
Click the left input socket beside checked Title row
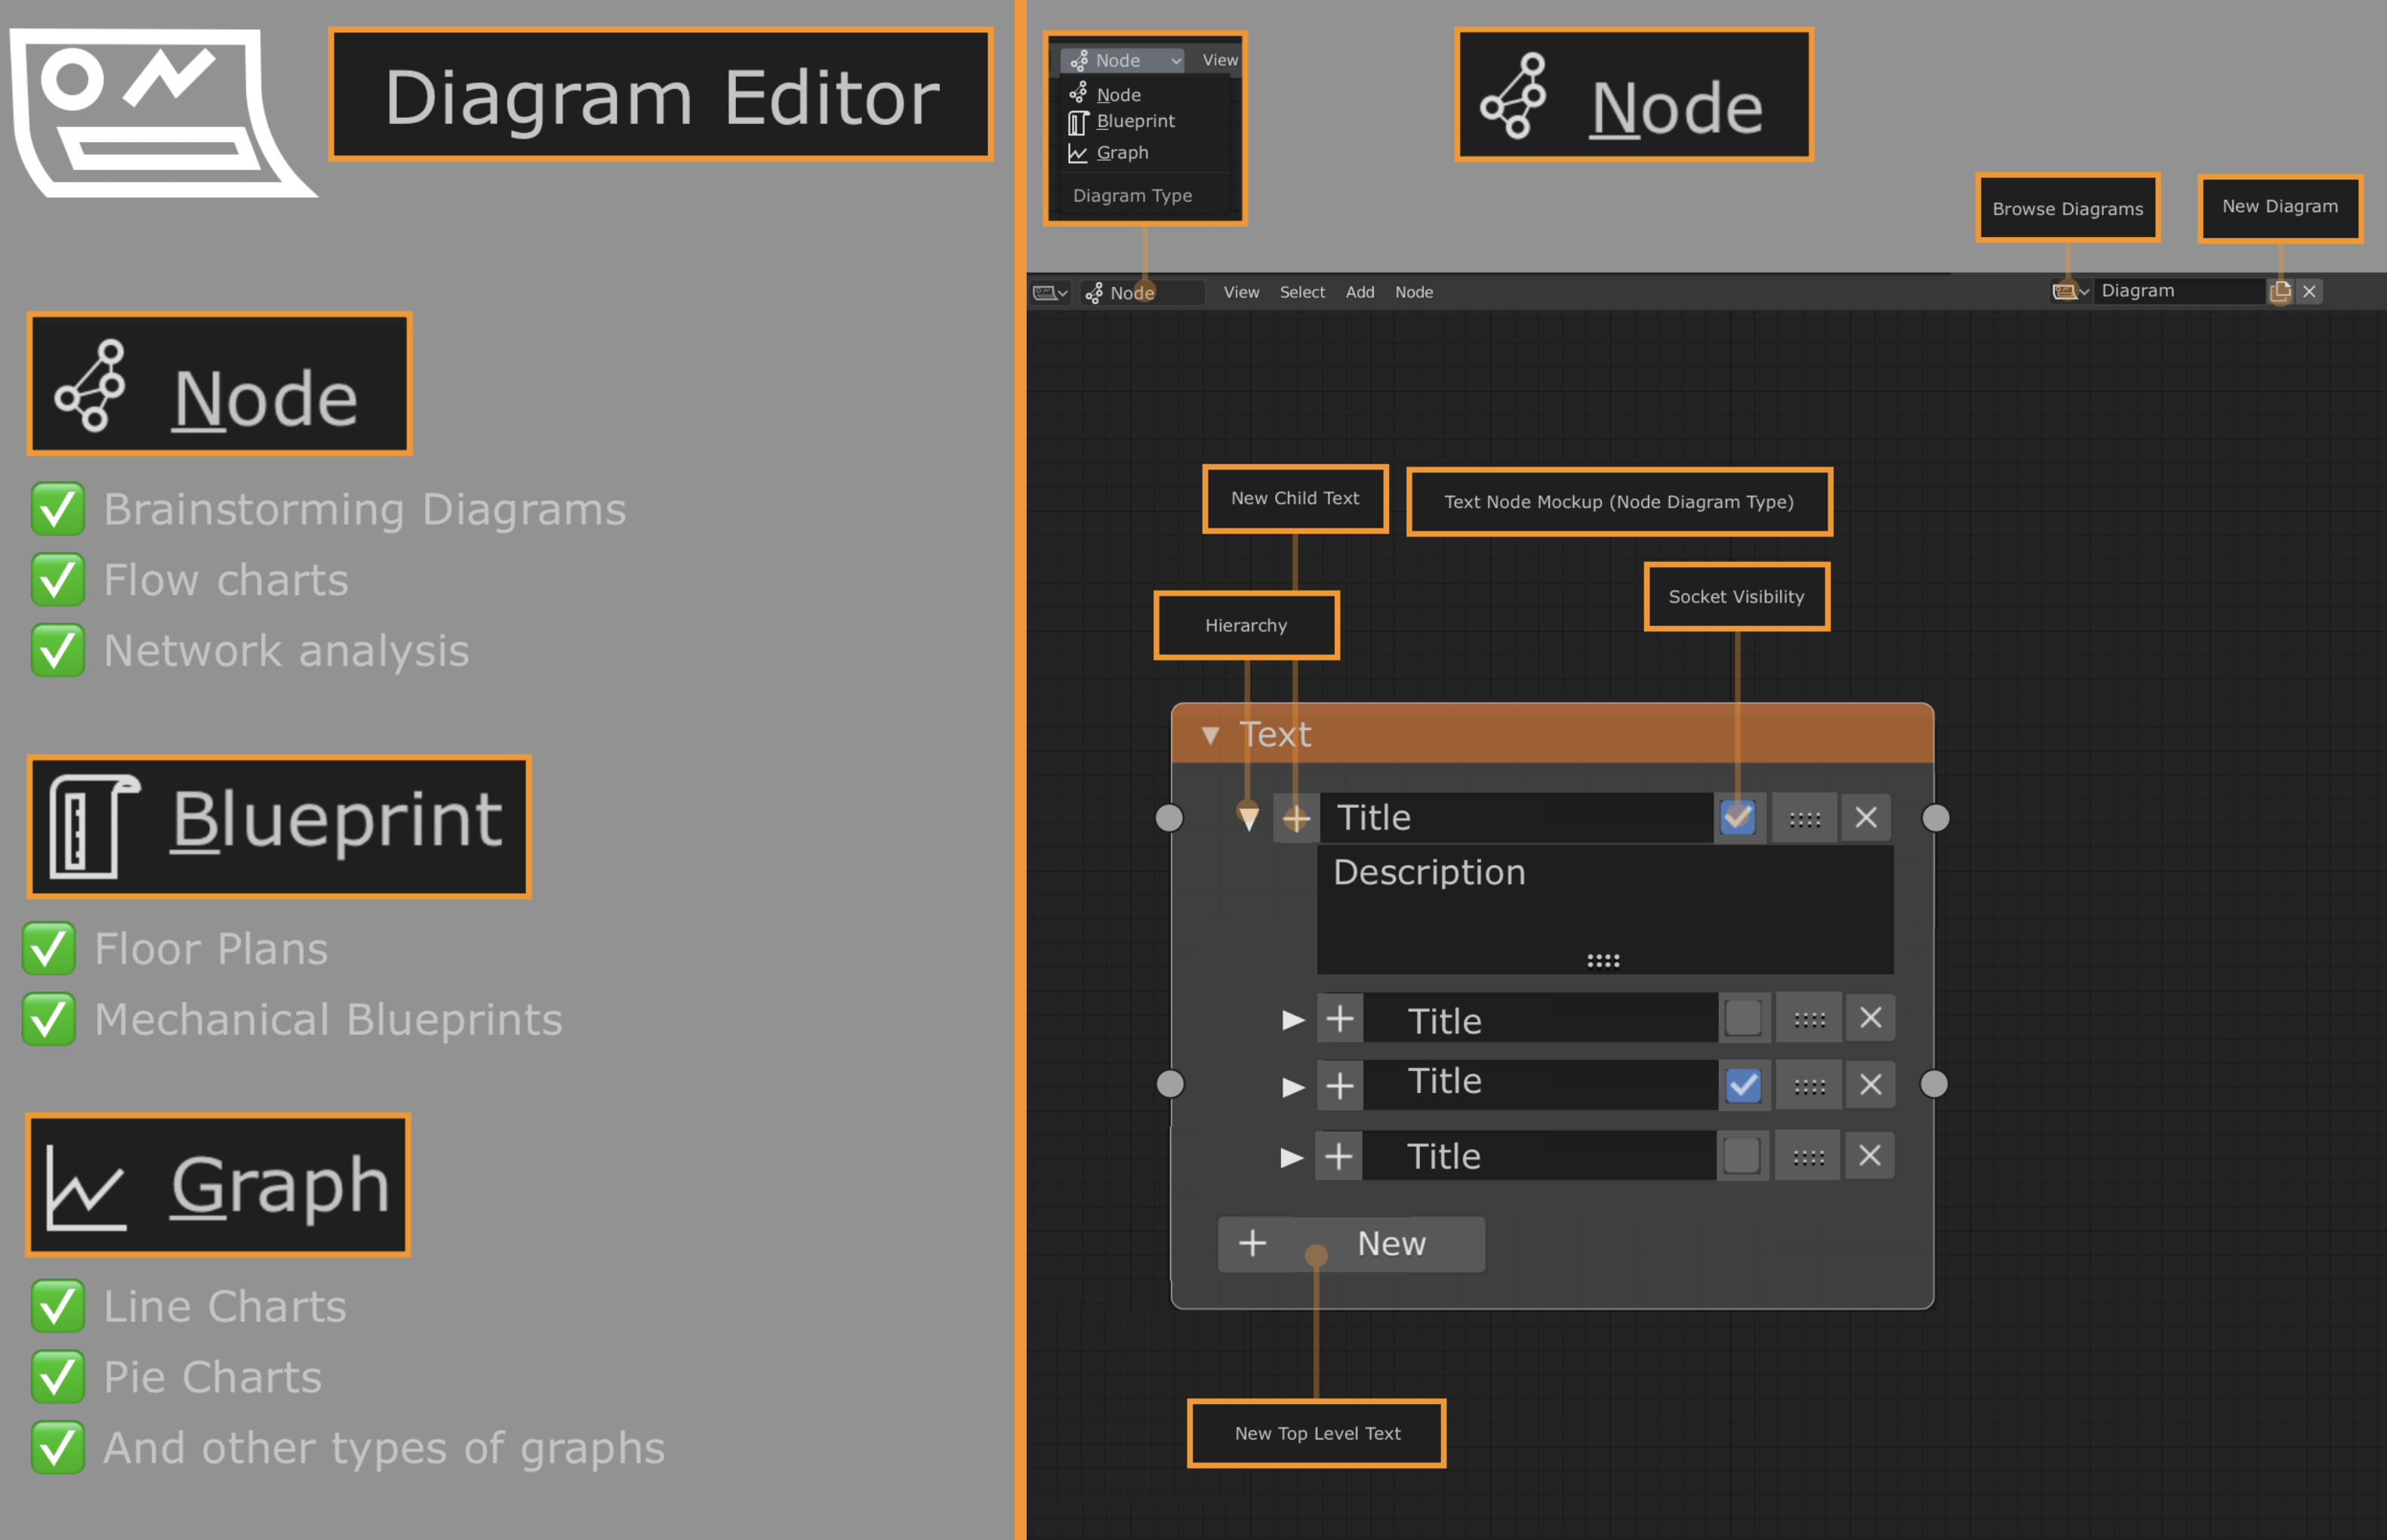pyautogui.click(x=1170, y=1084)
